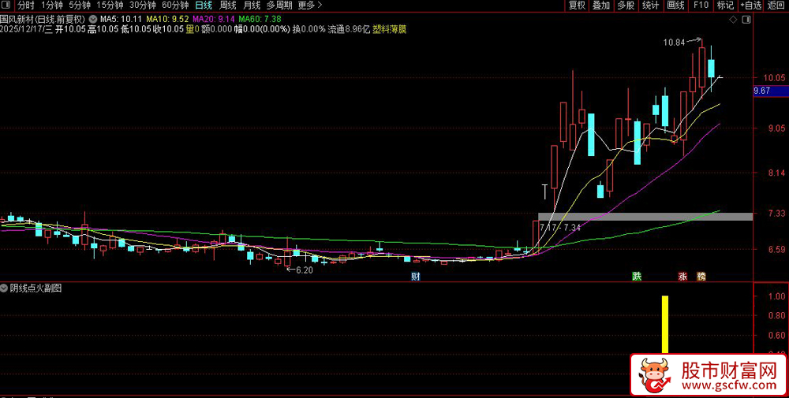The height and width of the screenshot is (398, 789).
Task: Click the 榜 ranking list marker
Action: click(701, 277)
